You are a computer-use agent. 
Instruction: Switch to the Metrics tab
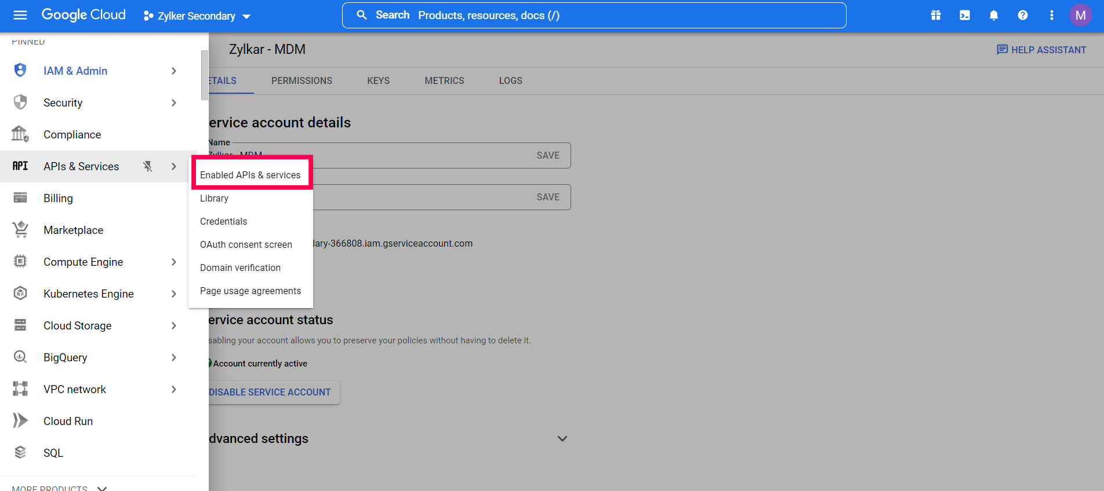click(x=444, y=80)
